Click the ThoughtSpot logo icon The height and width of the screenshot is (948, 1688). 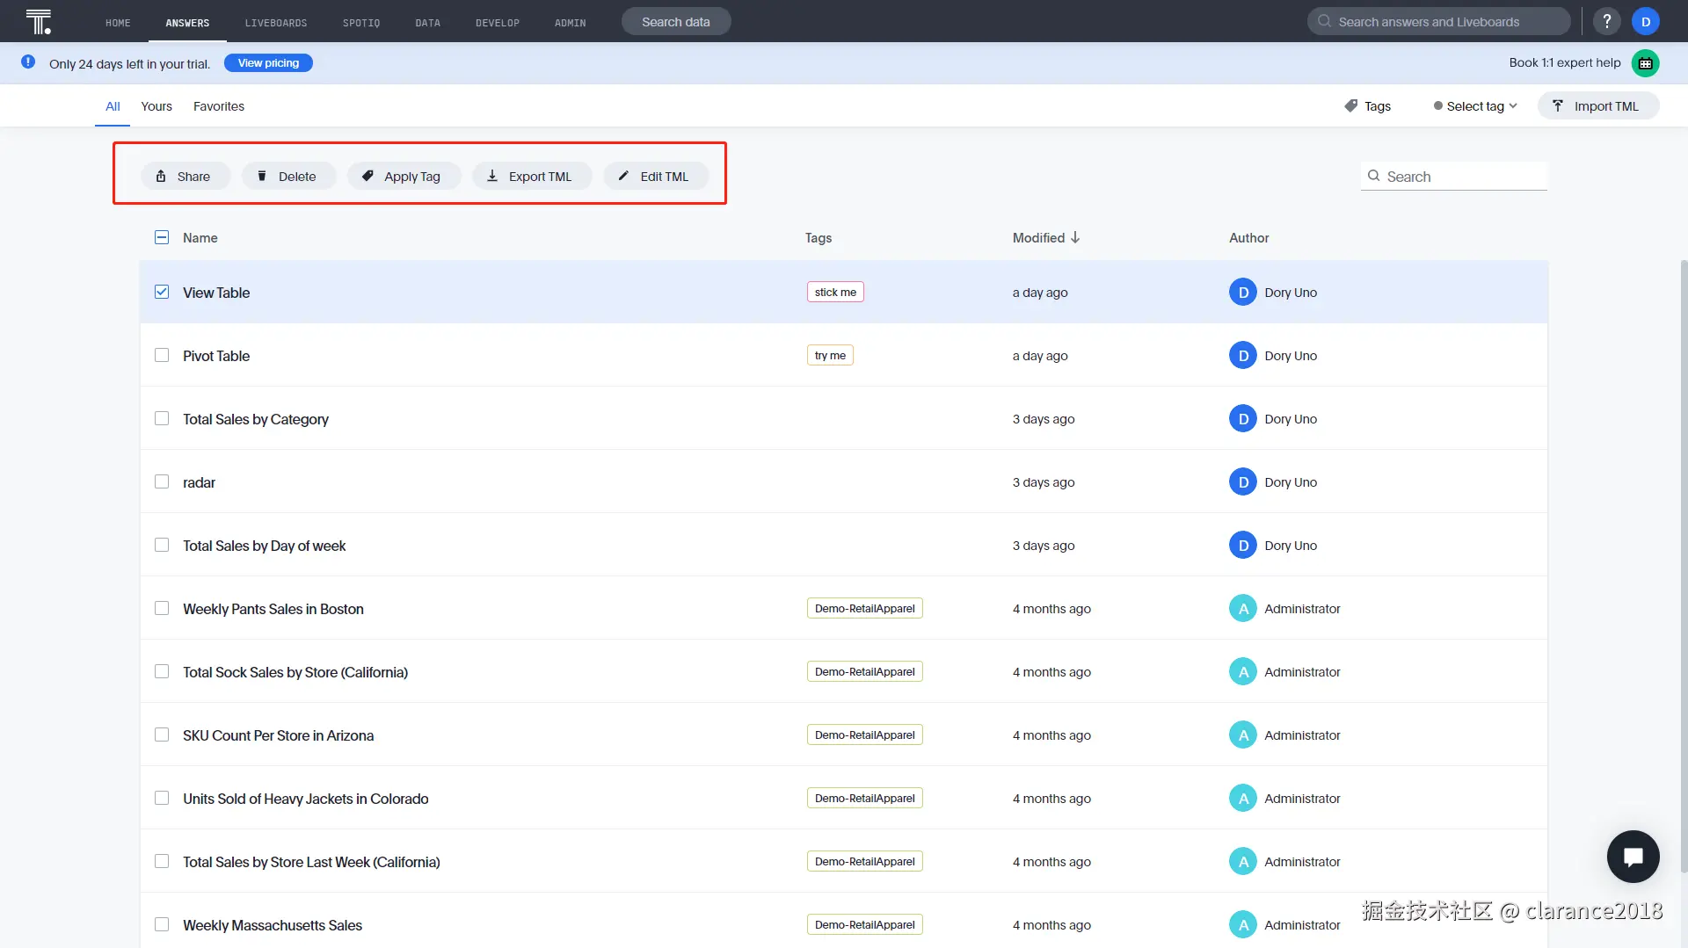[x=39, y=21]
